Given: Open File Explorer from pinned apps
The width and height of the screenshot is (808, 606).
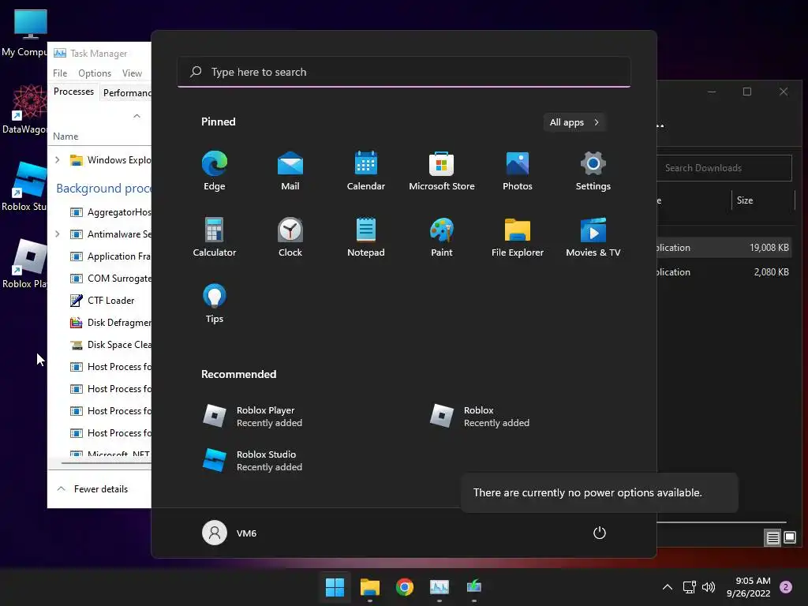Looking at the screenshot, I should pos(518,237).
